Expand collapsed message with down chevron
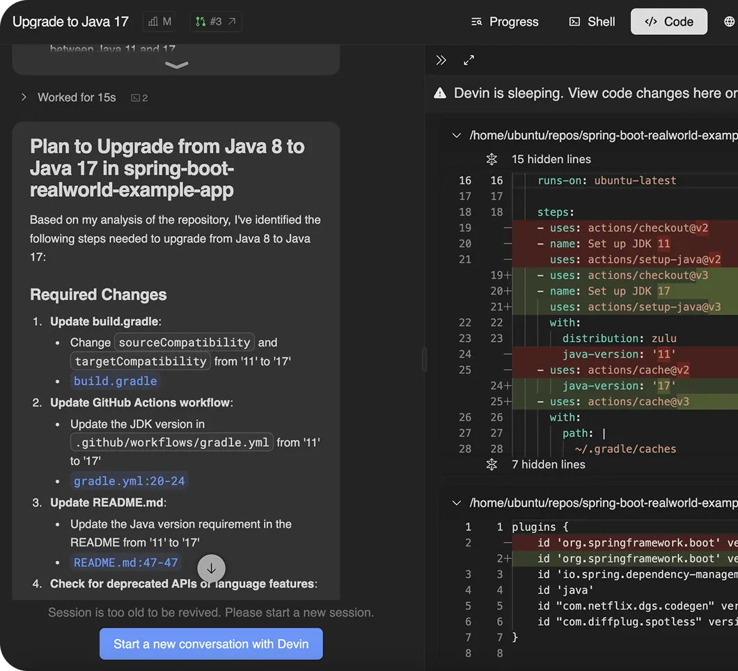Image resolution: width=738 pixels, height=671 pixels. tap(177, 65)
